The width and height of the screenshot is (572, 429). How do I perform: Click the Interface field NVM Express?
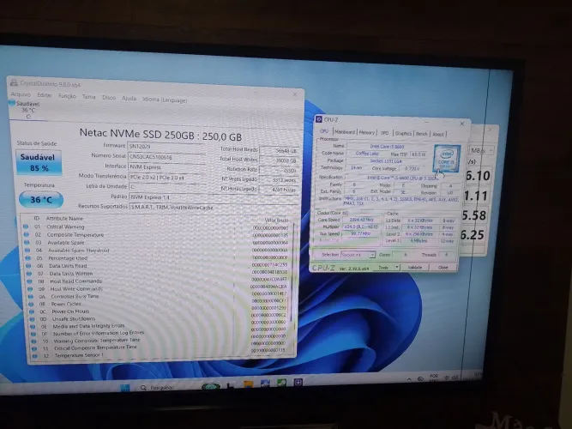(x=167, y=166)
